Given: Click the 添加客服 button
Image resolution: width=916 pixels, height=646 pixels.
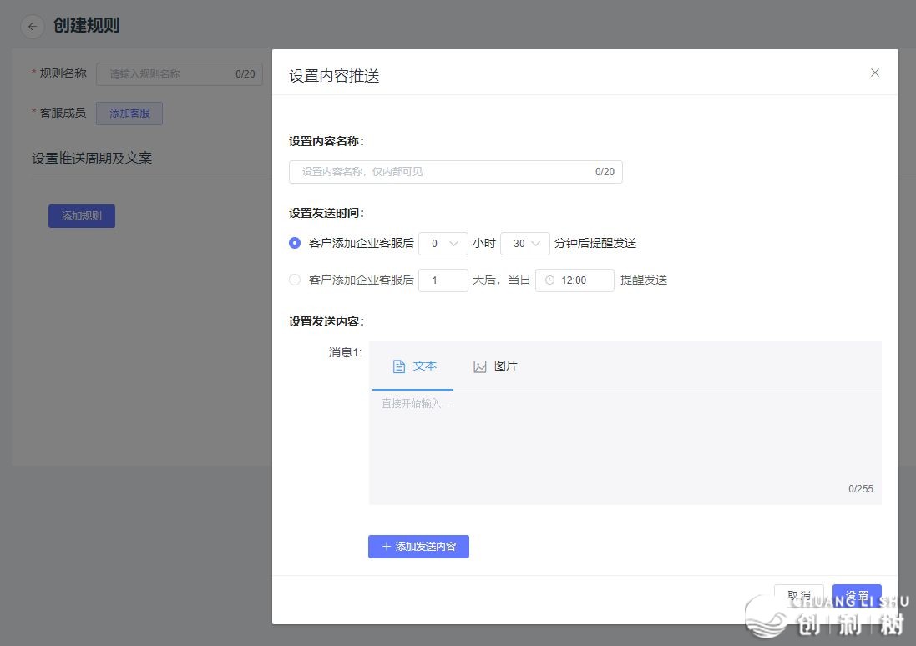Looking at the screenshot, I should (129, 114).
